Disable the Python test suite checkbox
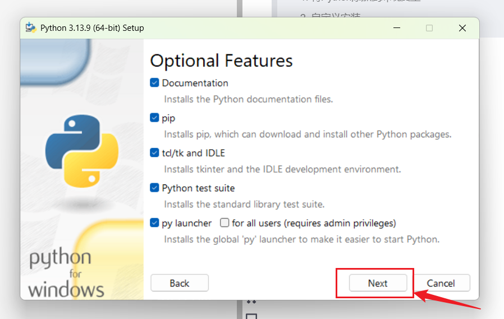The height and width of the screenshot is (319, 504). click(154, 188)
